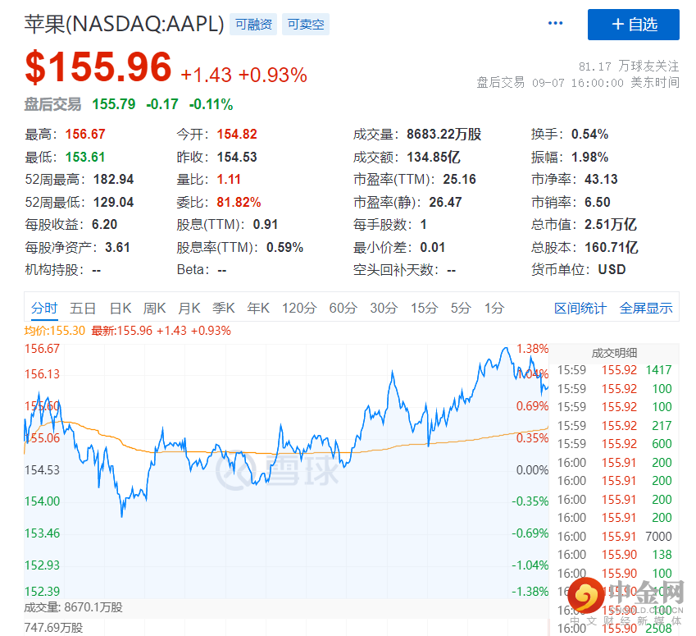Click the 每股收益 value 6.20

pos(105,224)
